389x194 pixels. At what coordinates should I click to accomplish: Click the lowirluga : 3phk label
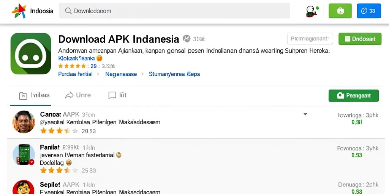point(358,115)
